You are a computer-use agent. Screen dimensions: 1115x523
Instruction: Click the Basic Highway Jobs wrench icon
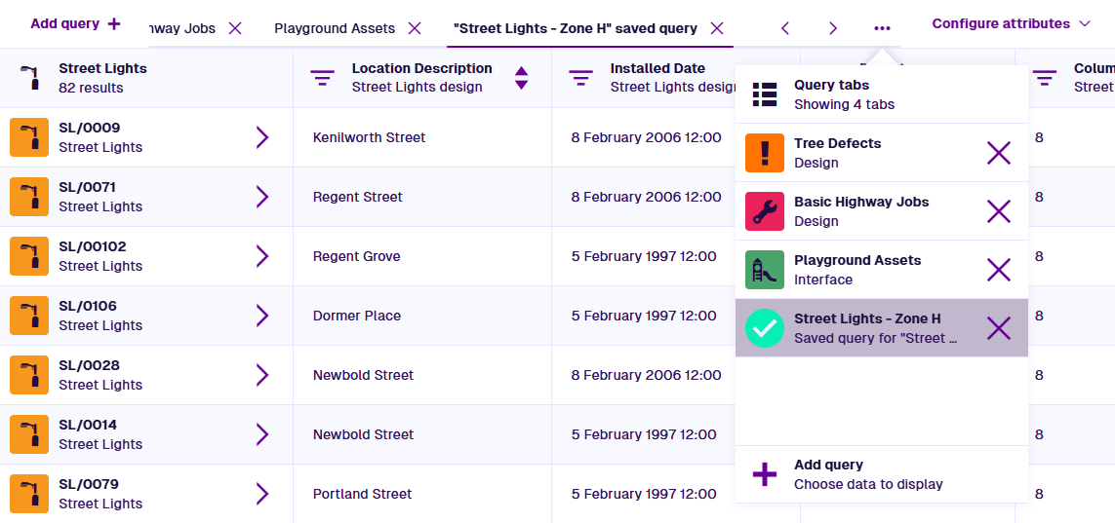pyautogui.click(x=764, y=211)
